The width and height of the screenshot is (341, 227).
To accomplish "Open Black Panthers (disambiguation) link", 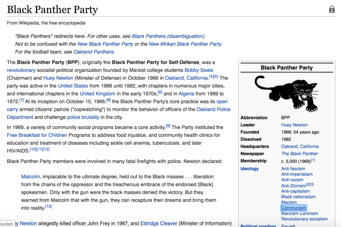I will [168, 36].
